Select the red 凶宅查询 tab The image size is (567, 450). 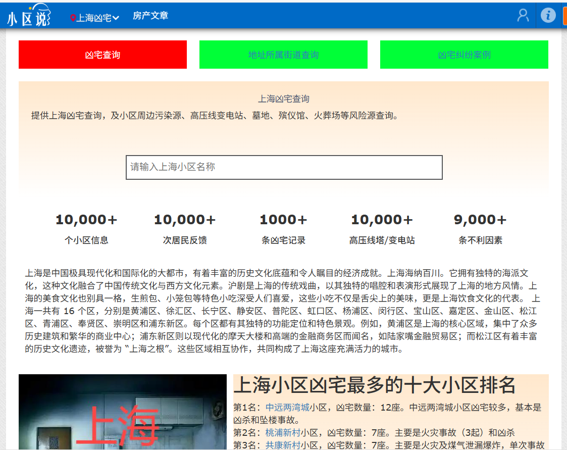click(x=102, y=55)
